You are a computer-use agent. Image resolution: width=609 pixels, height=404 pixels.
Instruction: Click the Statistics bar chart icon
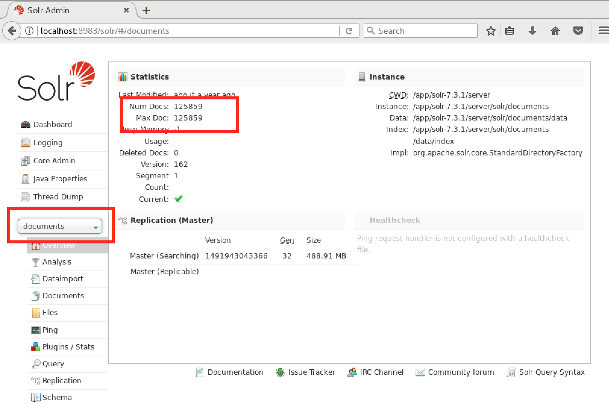pos(123,77)
